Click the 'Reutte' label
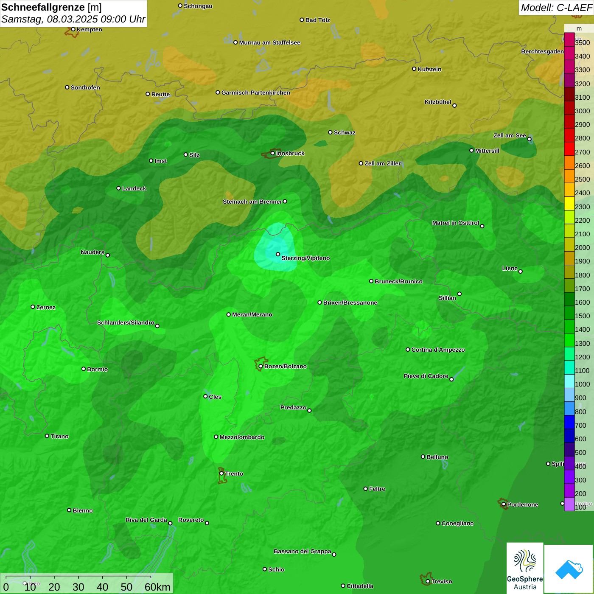The image size is (594, 594). 160,94
